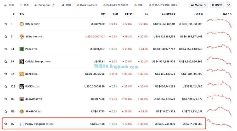Click the Pudgy Penguins logo
Screen dimensions: 237x131
pyautogui.click(x=22, y=124)
